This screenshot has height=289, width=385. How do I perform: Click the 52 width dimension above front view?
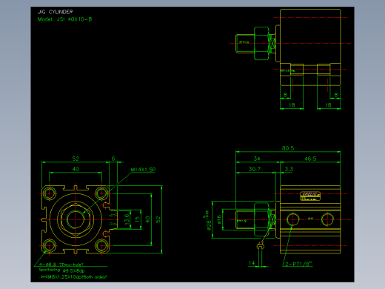76,159
